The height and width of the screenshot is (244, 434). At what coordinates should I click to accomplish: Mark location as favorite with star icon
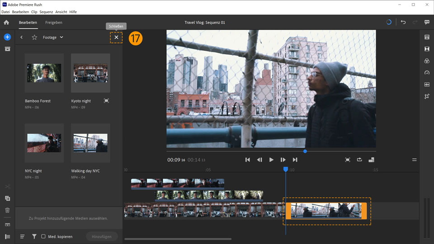pos(34,38)
